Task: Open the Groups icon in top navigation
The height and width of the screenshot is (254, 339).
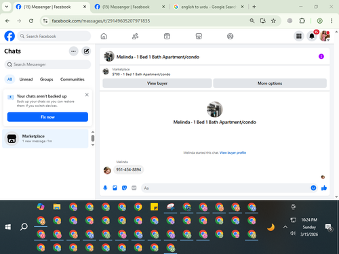Action: point(230,36)
